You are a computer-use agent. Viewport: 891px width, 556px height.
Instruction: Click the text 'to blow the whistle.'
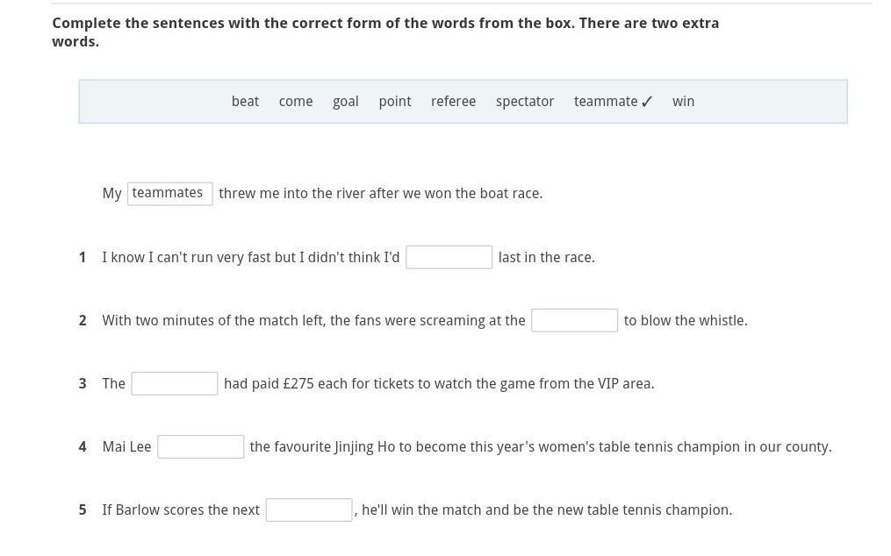click(686, 320)
